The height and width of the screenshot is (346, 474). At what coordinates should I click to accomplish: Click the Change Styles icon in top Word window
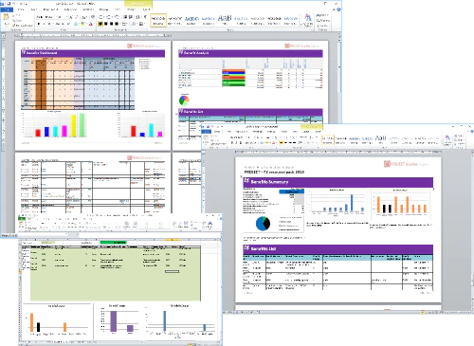click(308, 20)
